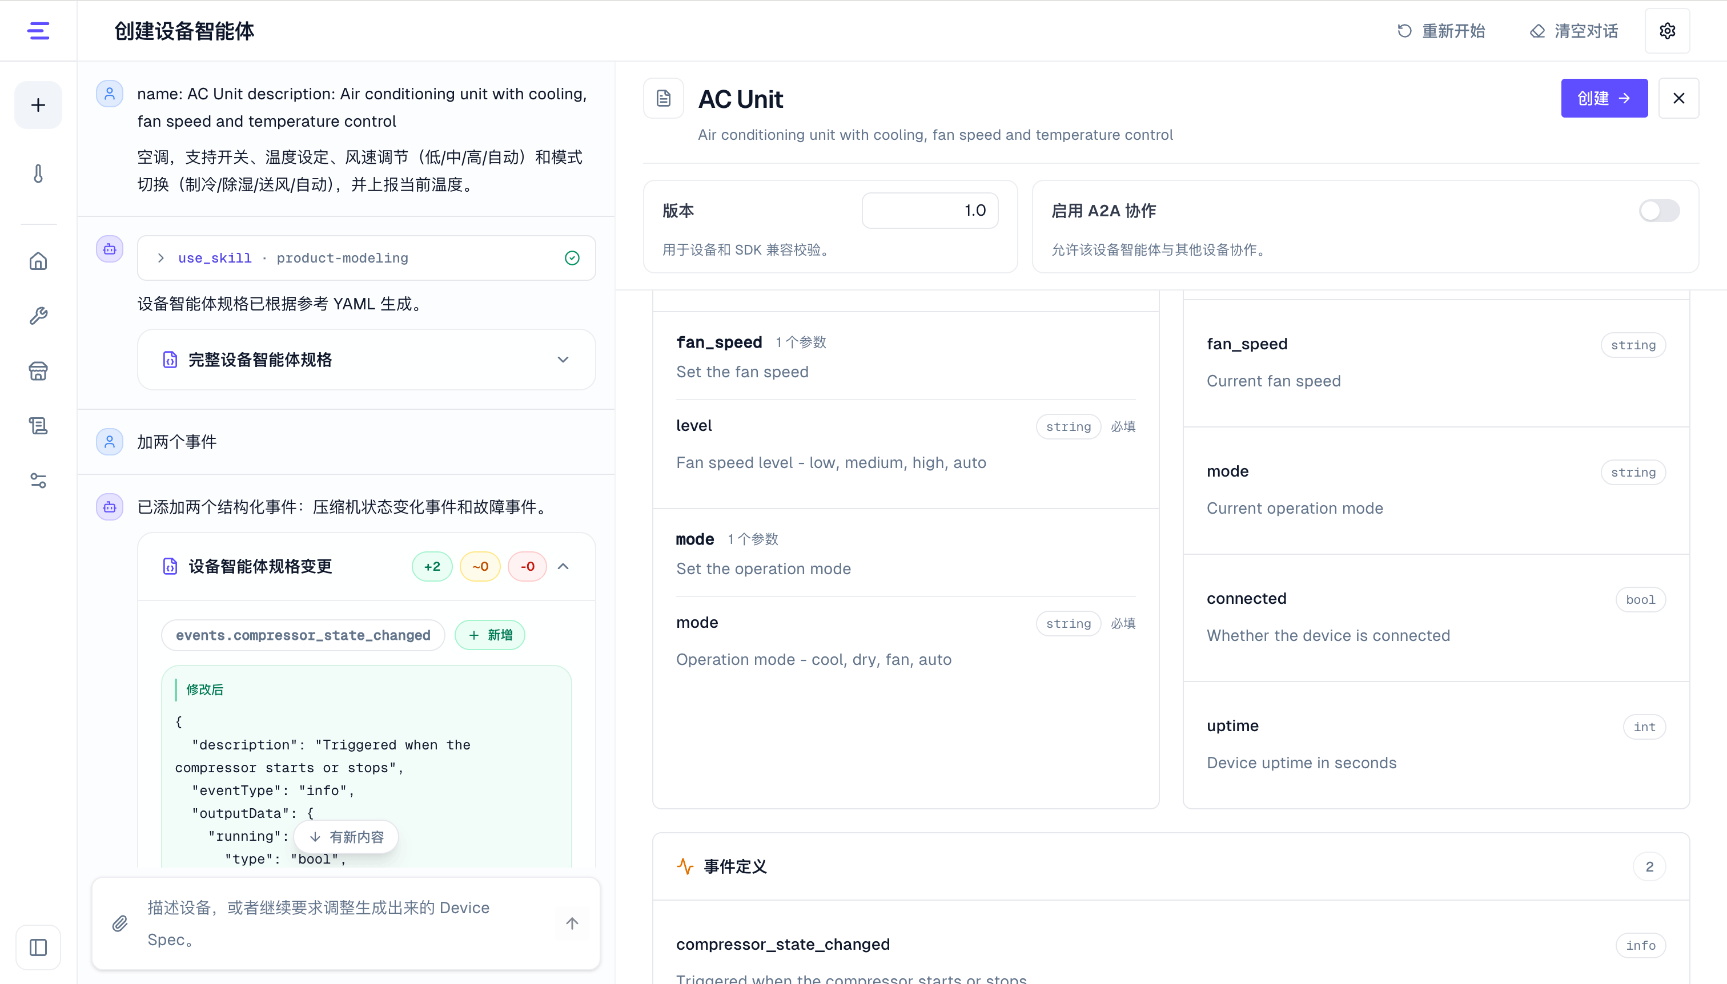Click the 事件定义 count badge 2
This screenshot has width=1727, height=984.
[x=1649, y=866]
